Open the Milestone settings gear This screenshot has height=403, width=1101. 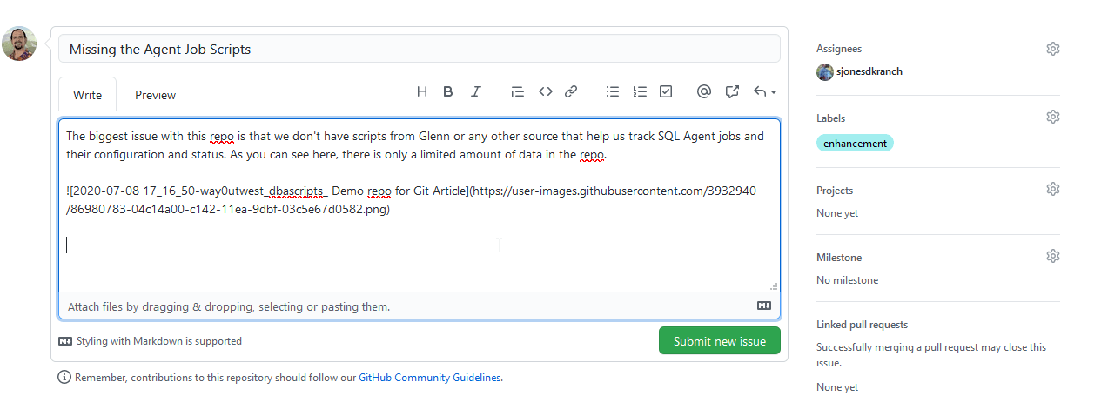point(1053,256)
